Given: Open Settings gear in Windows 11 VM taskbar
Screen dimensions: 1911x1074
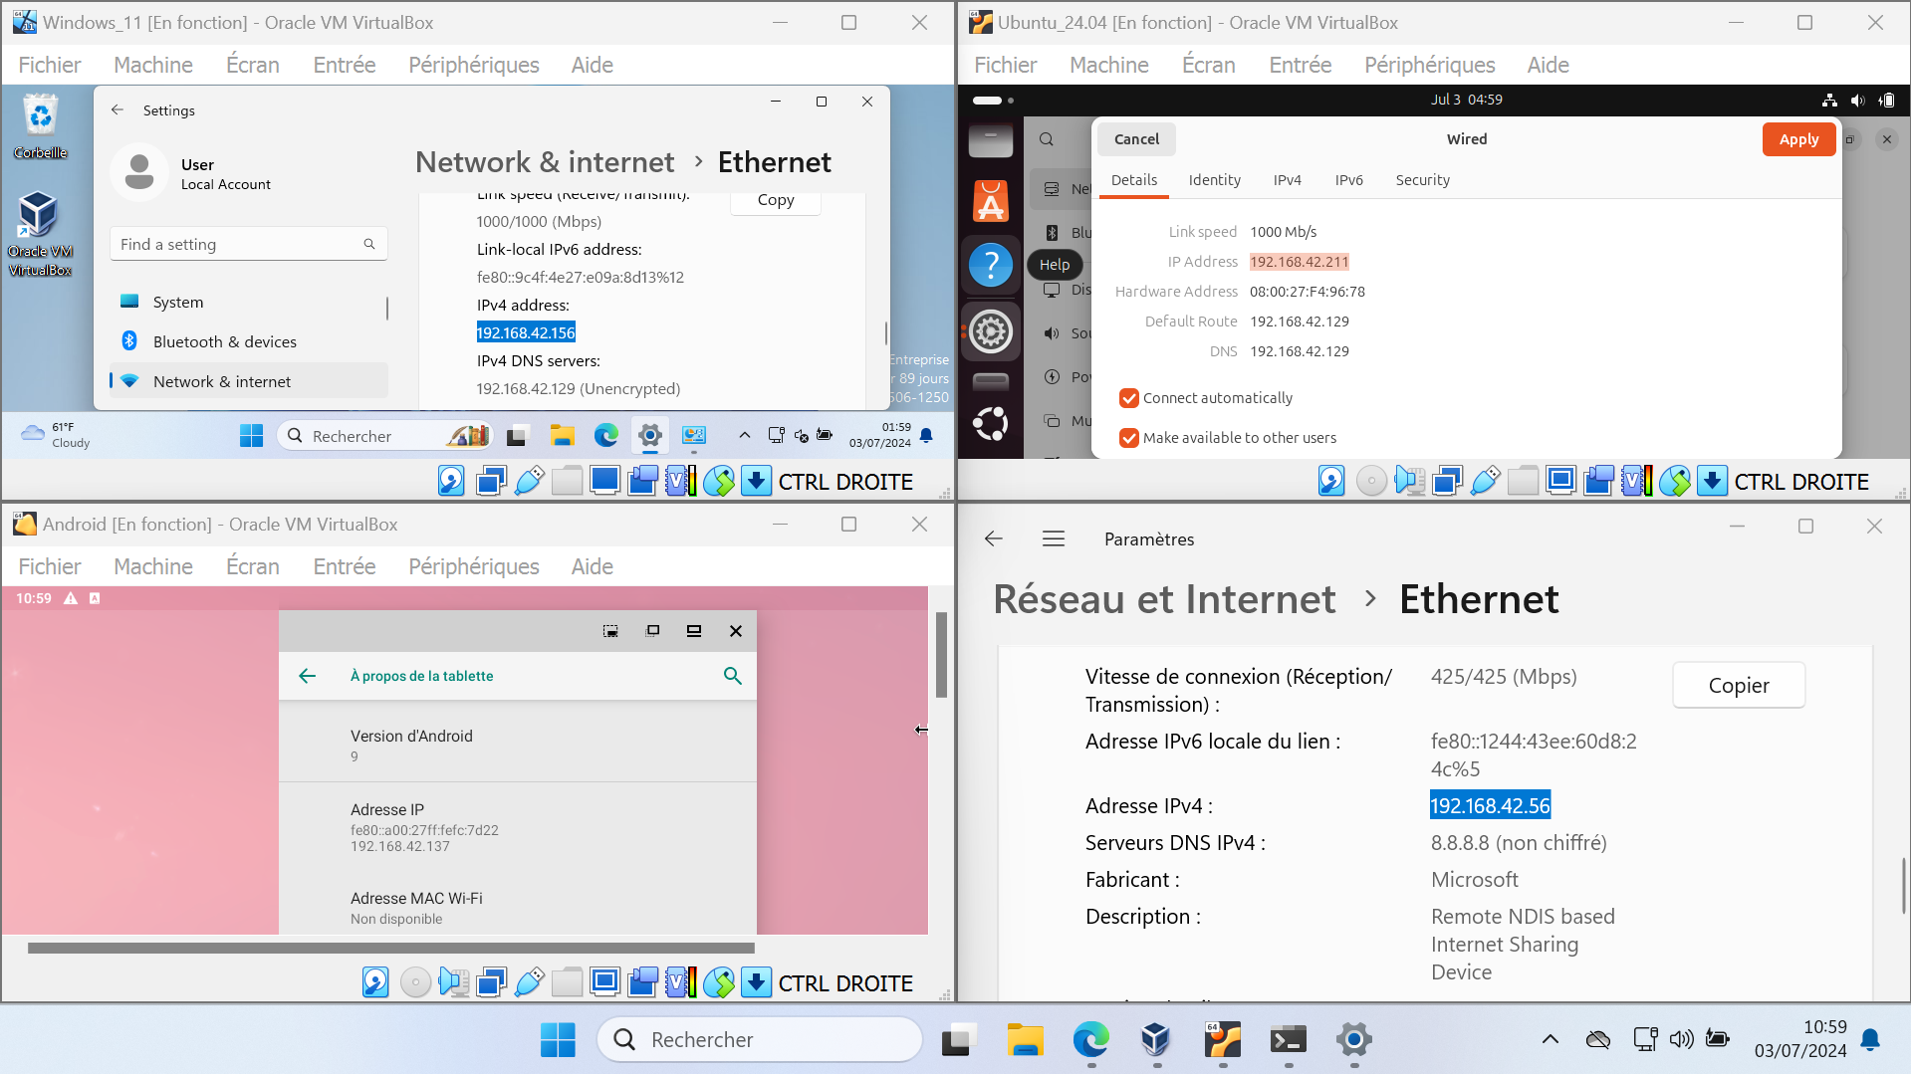Looking at the screenshot, I should [649, 436].
